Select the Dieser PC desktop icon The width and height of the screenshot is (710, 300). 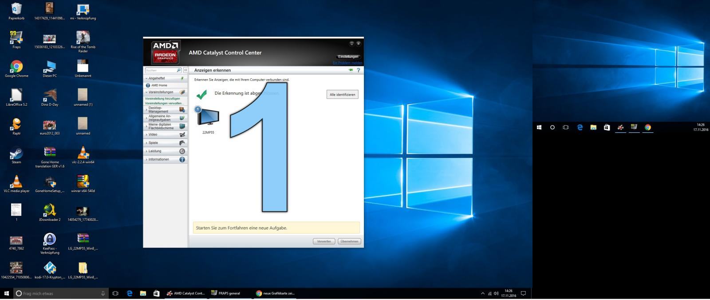point(50,69)
